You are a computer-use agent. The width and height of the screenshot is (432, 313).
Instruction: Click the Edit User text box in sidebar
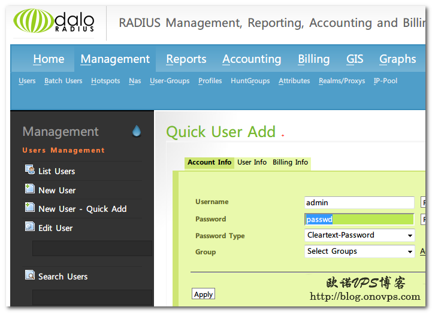point(92,248)
